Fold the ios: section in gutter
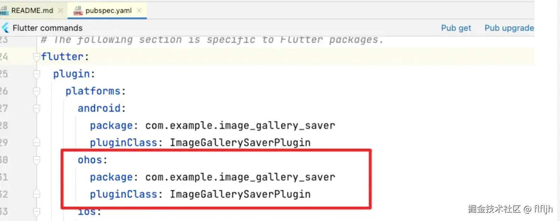The width and height of the screenshot is (560, 221). point(37,212)
